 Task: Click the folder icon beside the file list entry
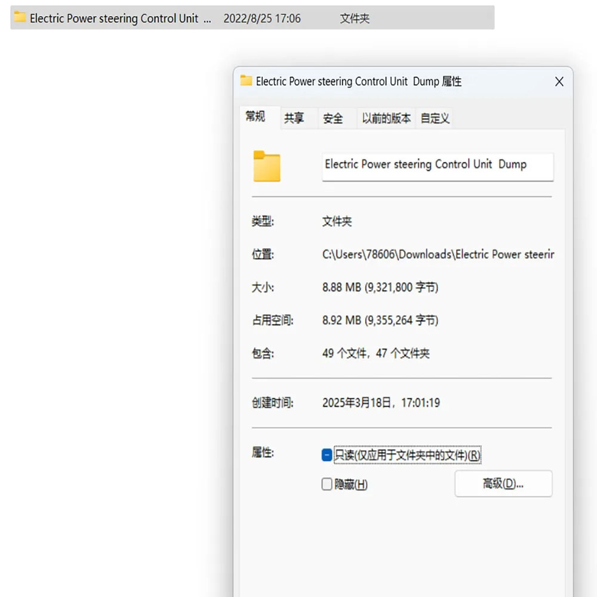pos(20,17)
